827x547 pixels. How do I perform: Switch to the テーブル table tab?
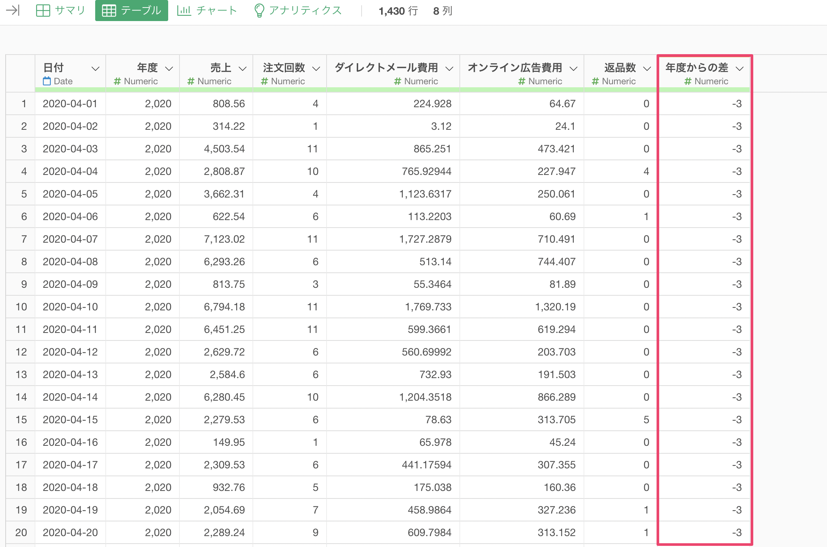point(131,10)
